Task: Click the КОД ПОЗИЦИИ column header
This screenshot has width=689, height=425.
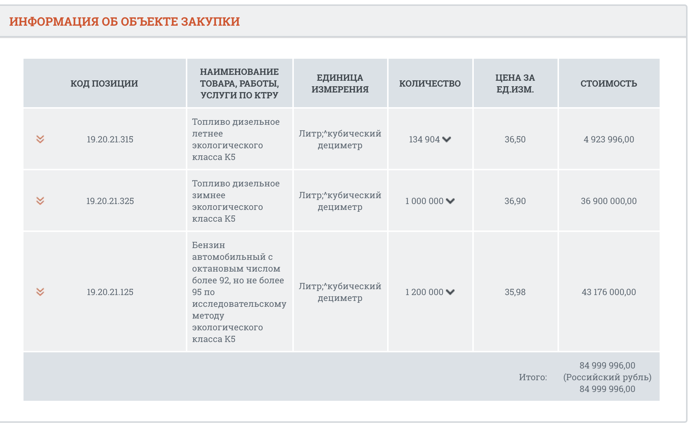Action: coord(104,83)
